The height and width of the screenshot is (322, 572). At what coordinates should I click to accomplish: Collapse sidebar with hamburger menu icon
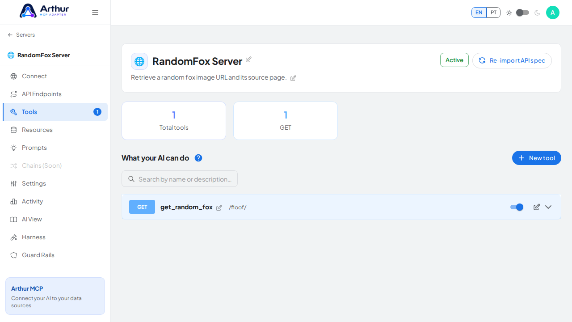pos(95,13)
